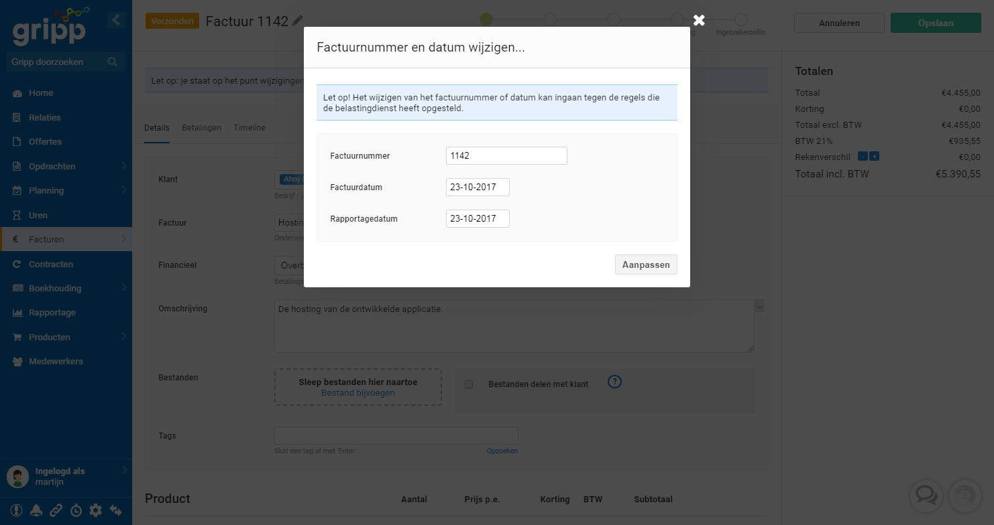Collapse the sidebar with the arrow icon
This screenshot has width=994, height=525.
tap(116, 20)
